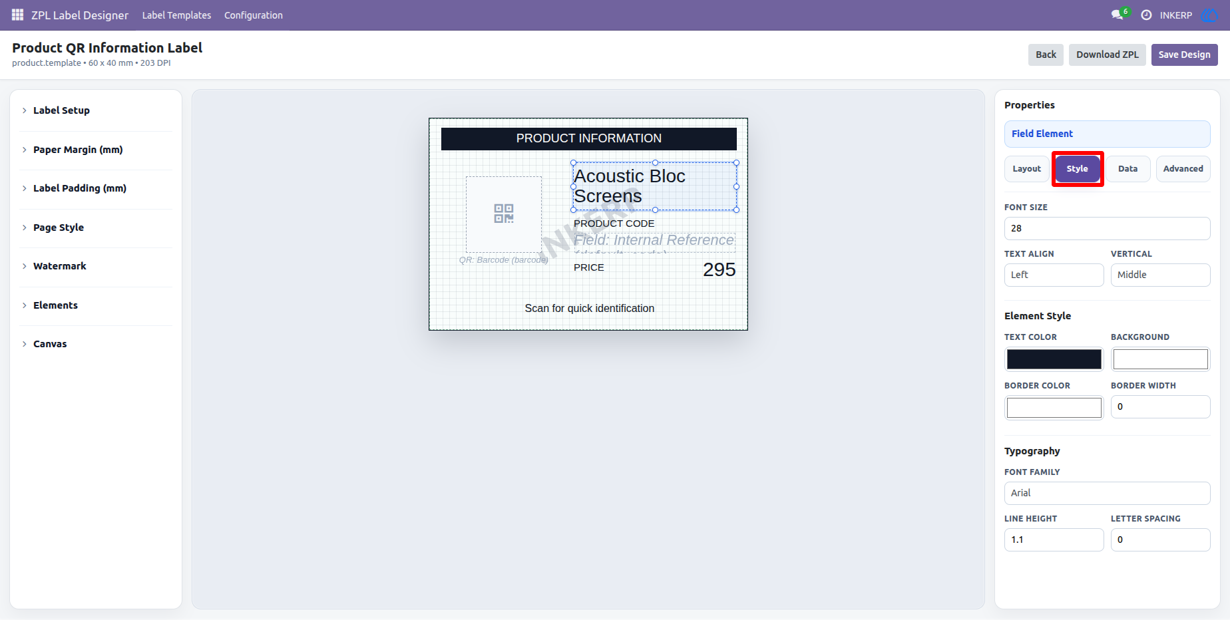Open the Background color swatch
This screenshot has width=1230, height=620.
click(1160, 359)
